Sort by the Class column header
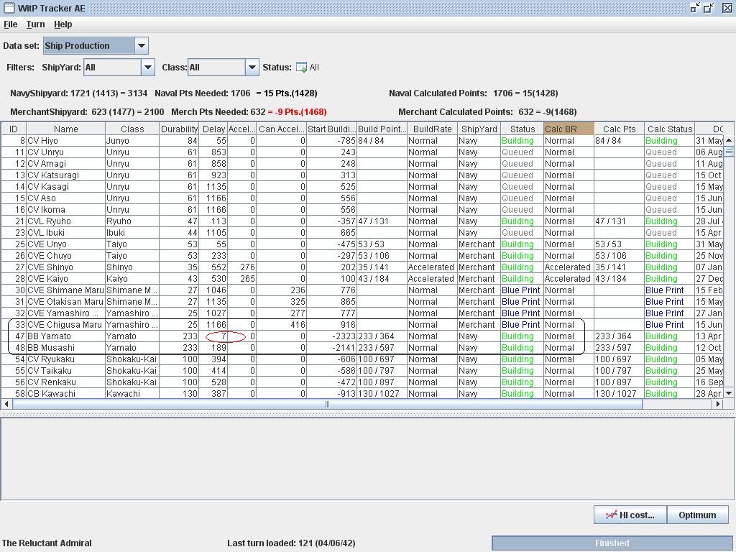This screenshot has height=552, width=736. pos(132,129)
